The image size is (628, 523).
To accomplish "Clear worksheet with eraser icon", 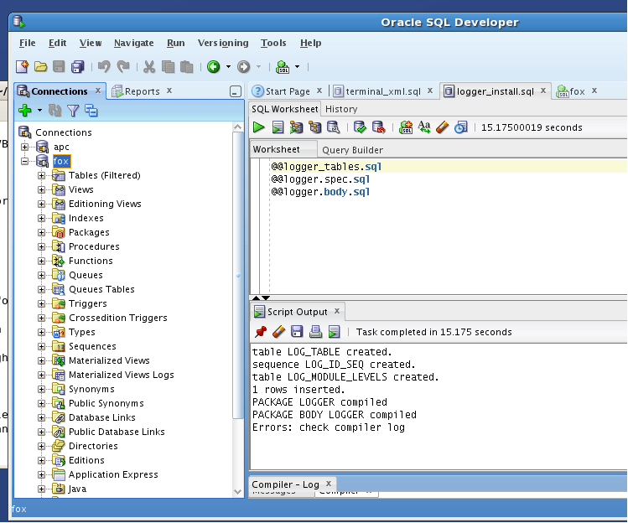I will tap(442, 127).
